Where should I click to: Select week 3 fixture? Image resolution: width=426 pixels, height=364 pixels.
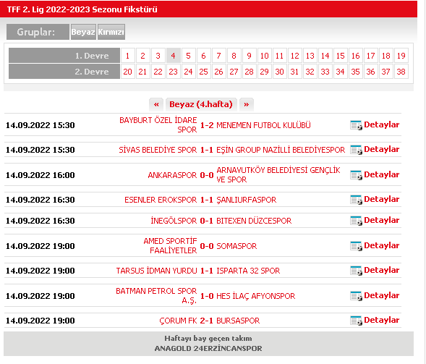point(158,56)
